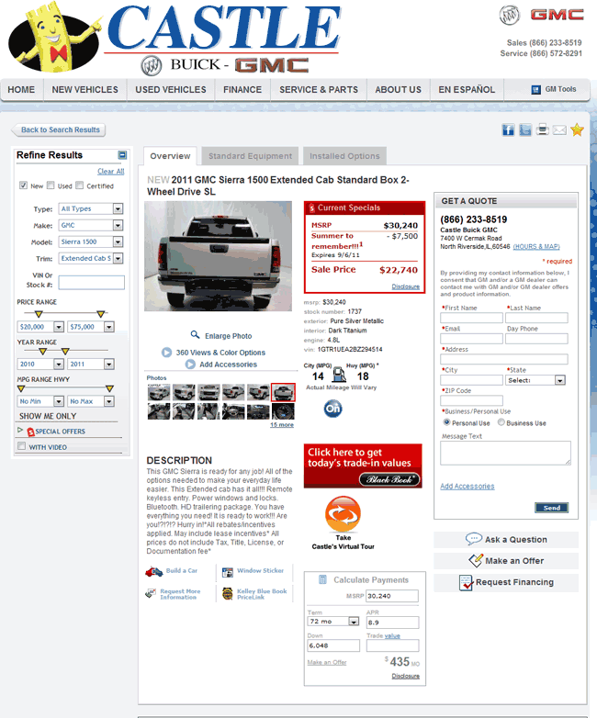
Task: Open Kelley Blue Book PriceLink
Action: [254, 594]
